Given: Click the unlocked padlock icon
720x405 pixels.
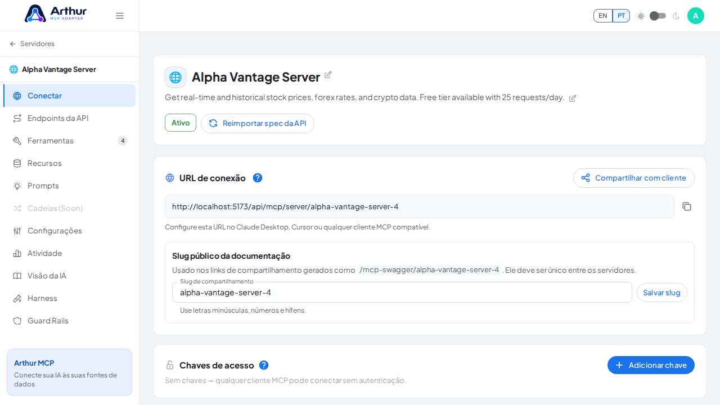Looking at the screenshot, I should point(170,365).
